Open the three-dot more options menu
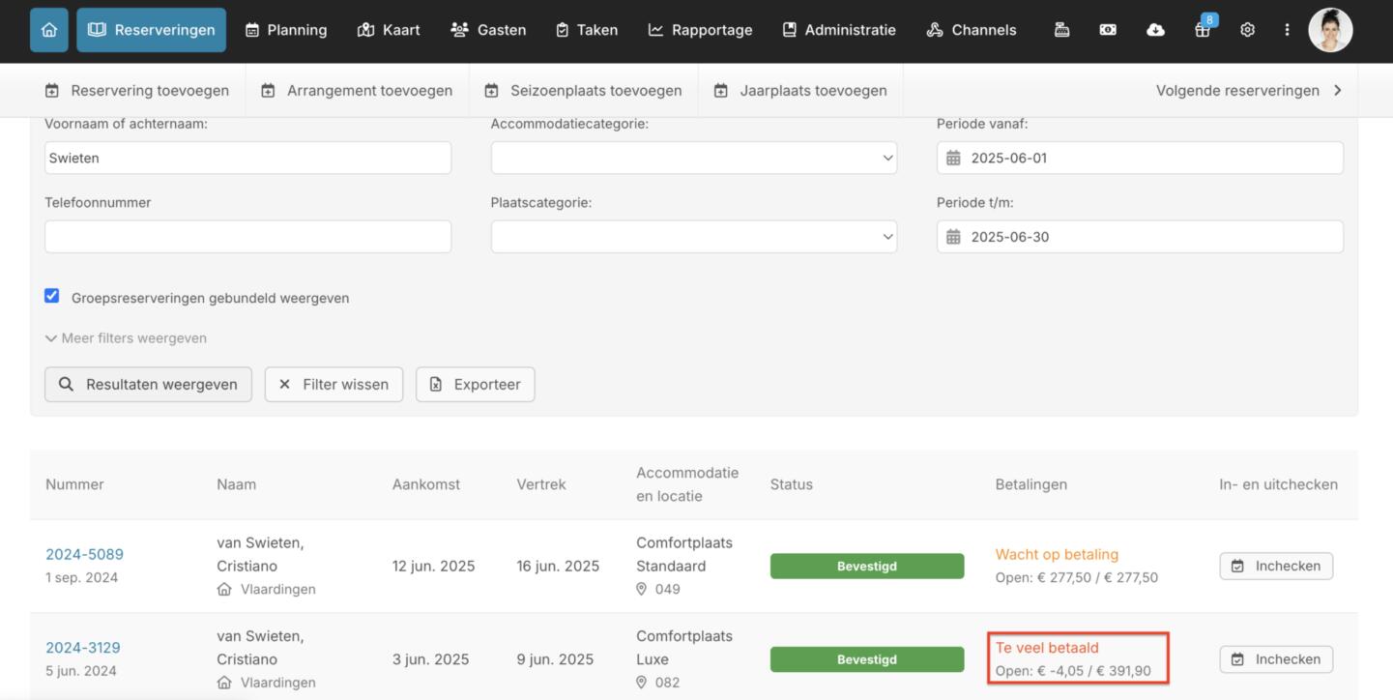 tap(1287, 30)
